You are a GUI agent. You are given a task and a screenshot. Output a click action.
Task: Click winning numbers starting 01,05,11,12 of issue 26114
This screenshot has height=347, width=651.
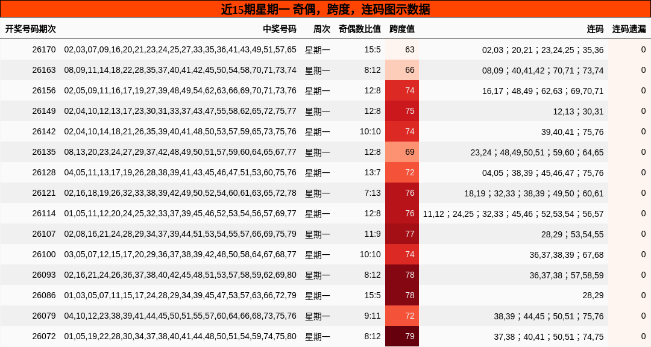tap(180, 213)
